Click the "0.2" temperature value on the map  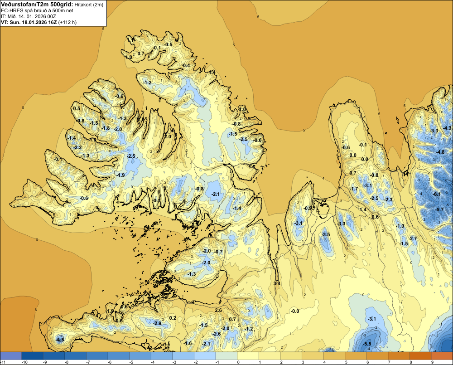click(173, 318)
